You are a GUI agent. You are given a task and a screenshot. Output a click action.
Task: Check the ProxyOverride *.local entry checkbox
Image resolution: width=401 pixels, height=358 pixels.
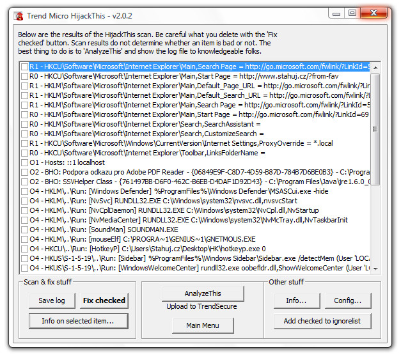[24, 143]
